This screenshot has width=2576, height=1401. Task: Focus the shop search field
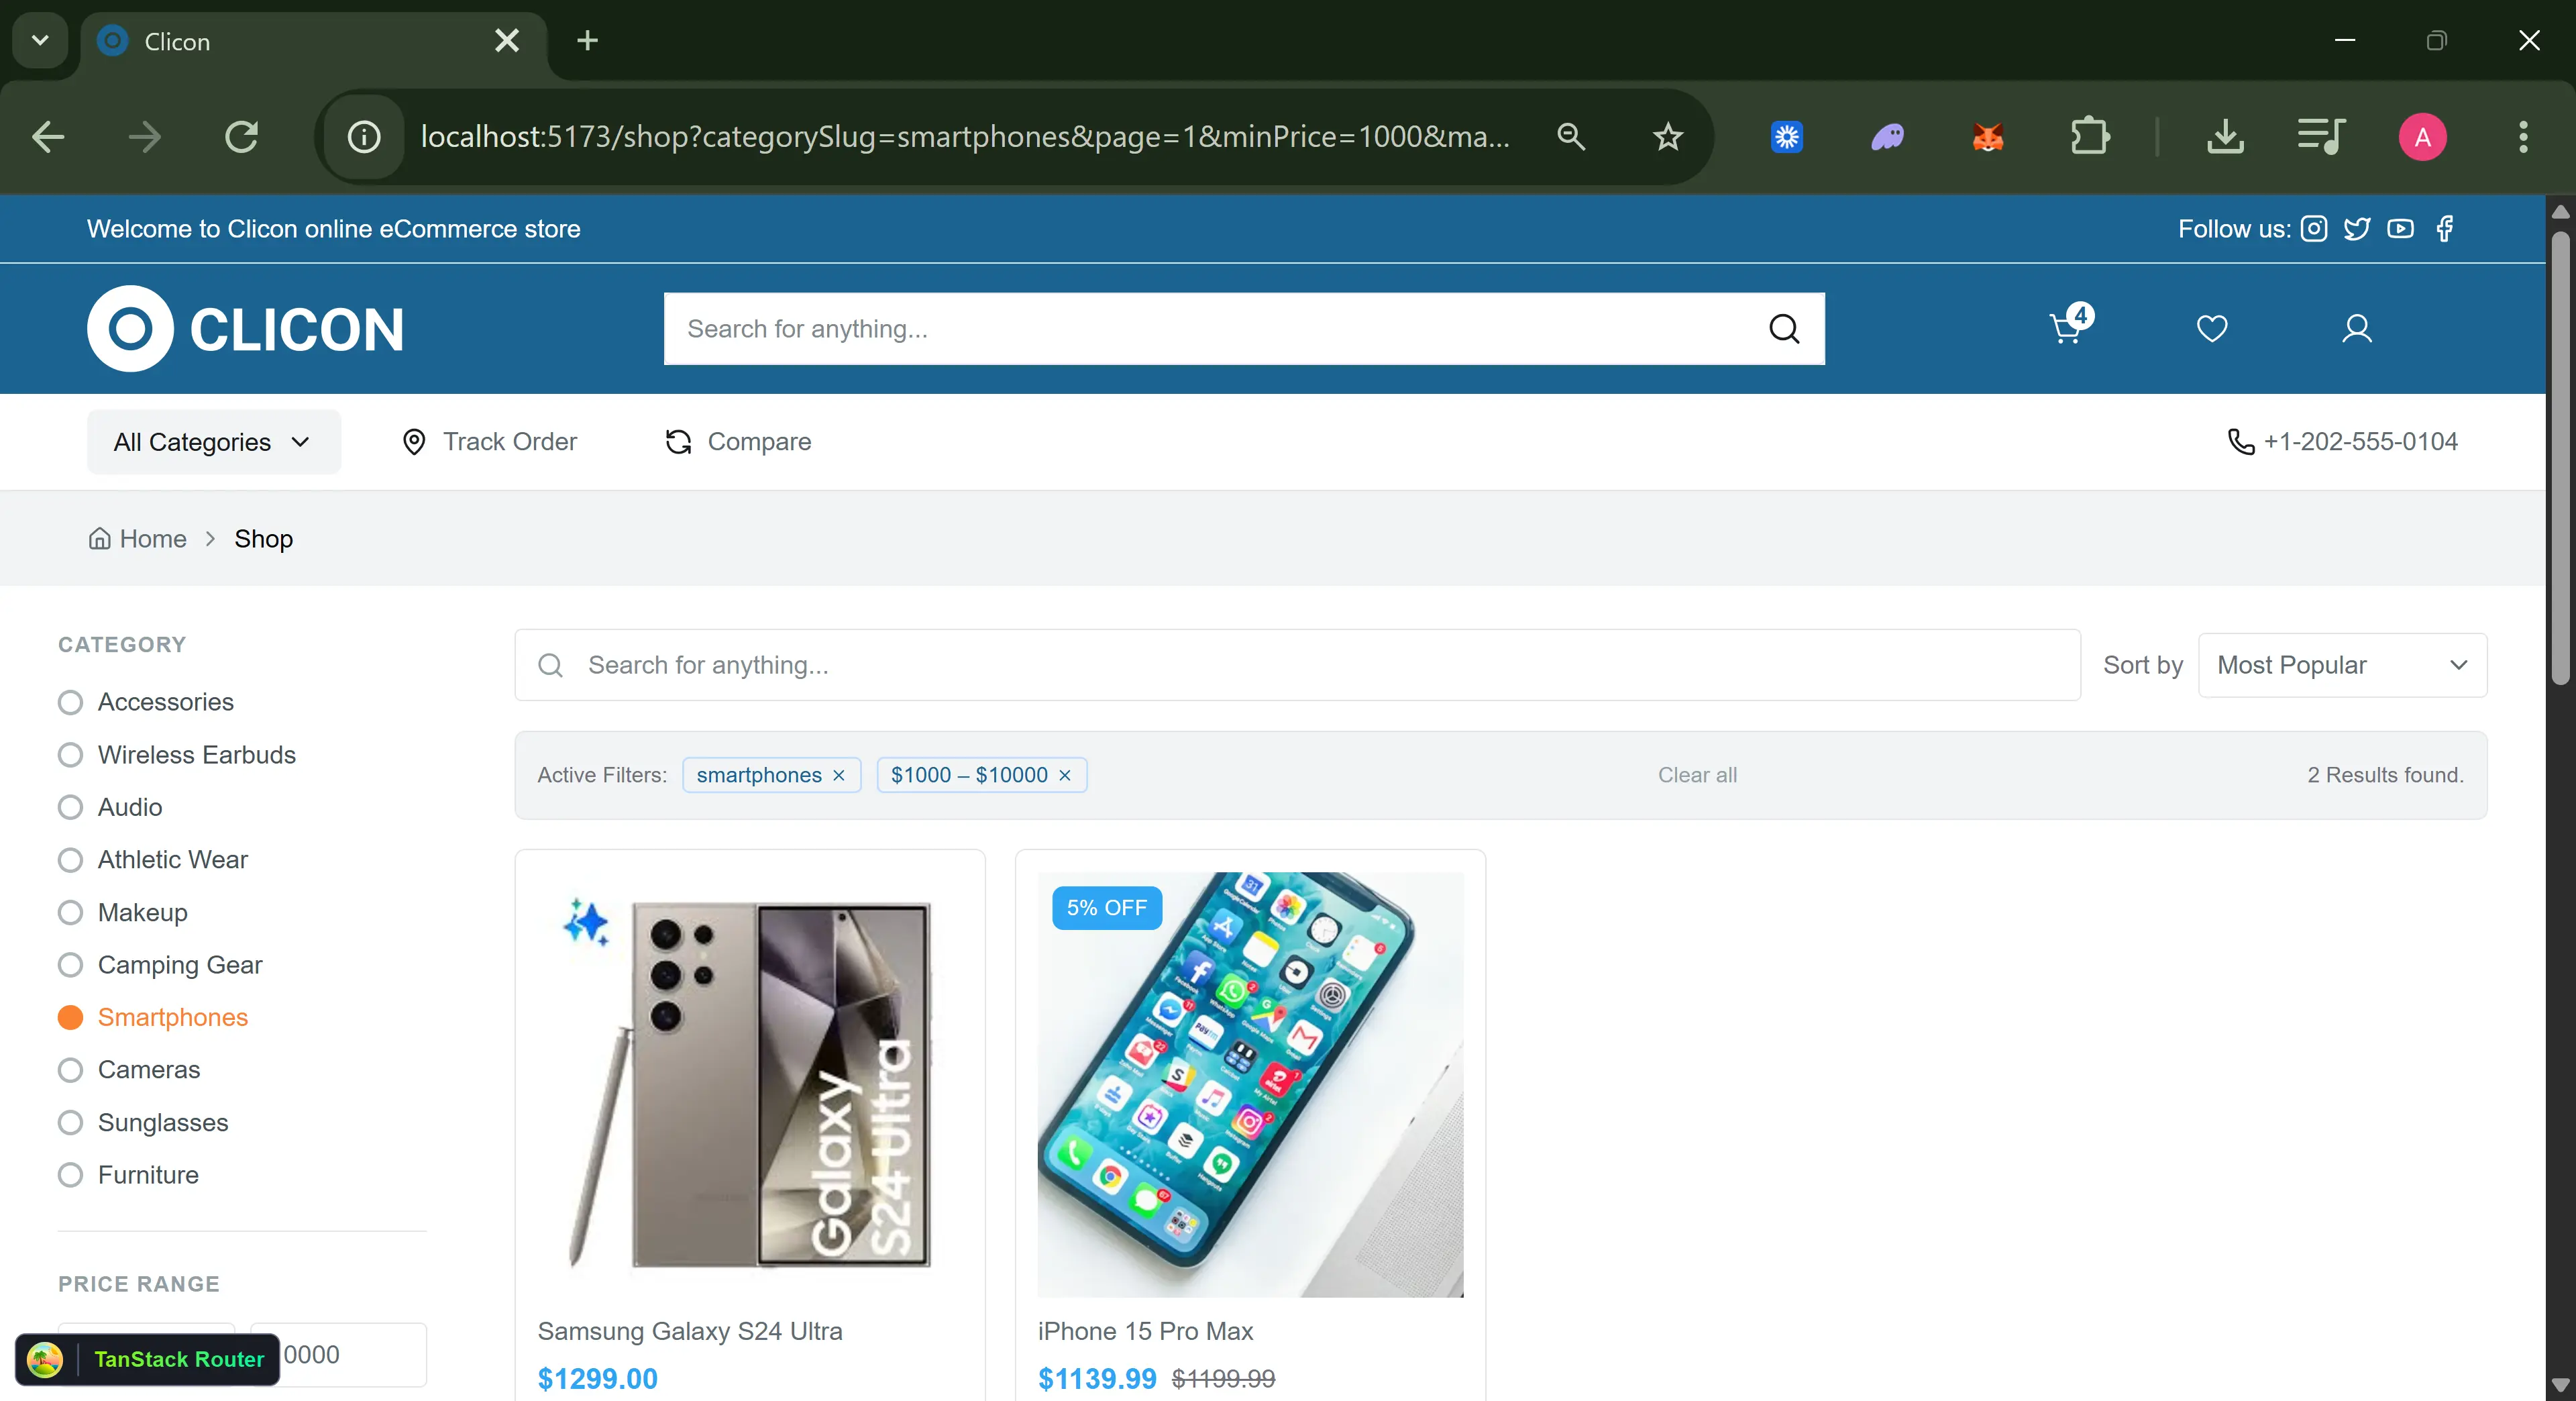(1297, 665)
